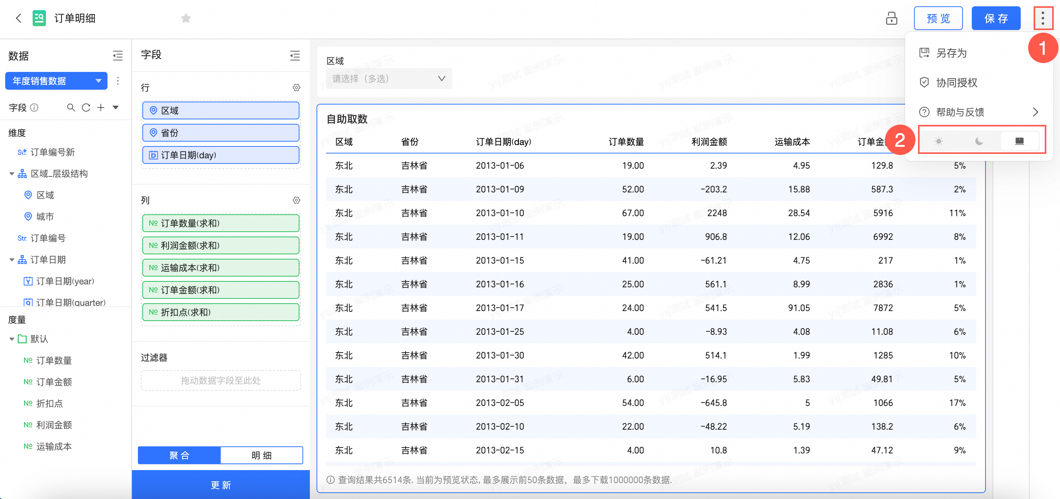Open the 行 settings gear icon
Screen dimensions: 1060x499
(296, 87)
